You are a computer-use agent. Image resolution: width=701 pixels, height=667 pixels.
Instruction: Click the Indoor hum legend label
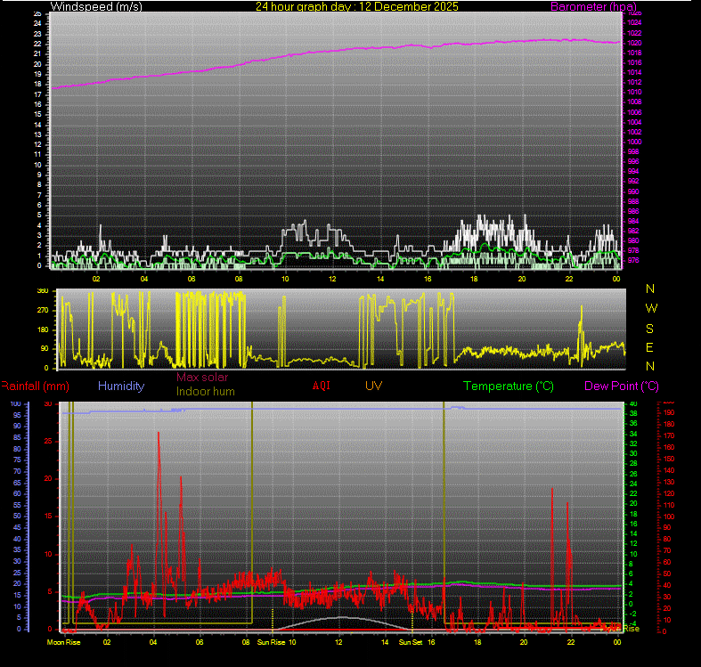point(205,392)
